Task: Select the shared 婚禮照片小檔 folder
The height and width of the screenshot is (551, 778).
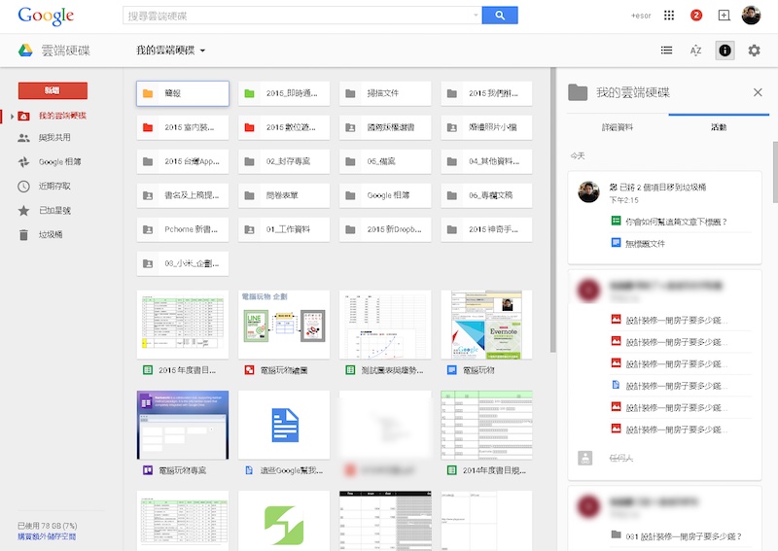Action: click(x=486, y=127)
